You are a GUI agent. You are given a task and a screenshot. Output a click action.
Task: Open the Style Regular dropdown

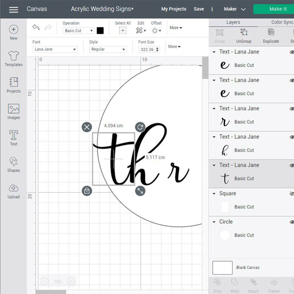107,49
